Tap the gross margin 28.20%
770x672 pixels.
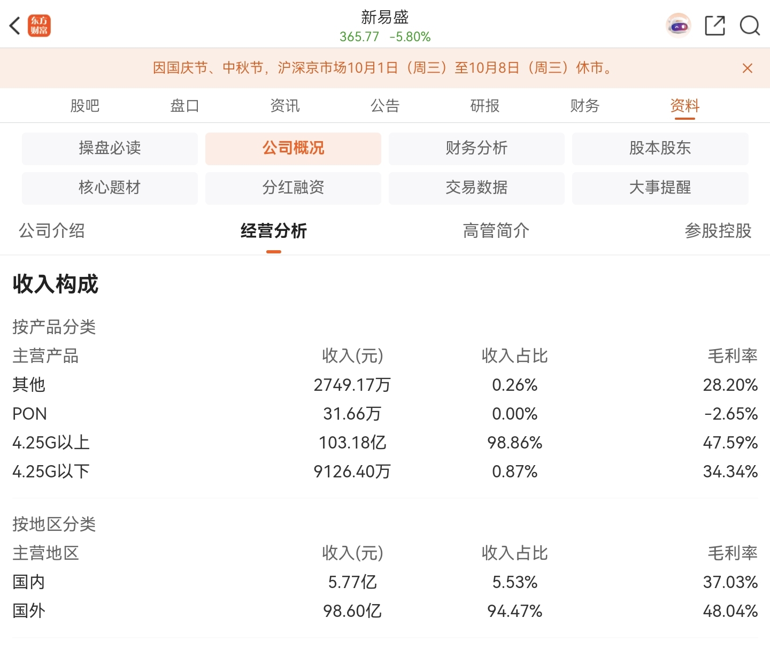coord(730,385)
